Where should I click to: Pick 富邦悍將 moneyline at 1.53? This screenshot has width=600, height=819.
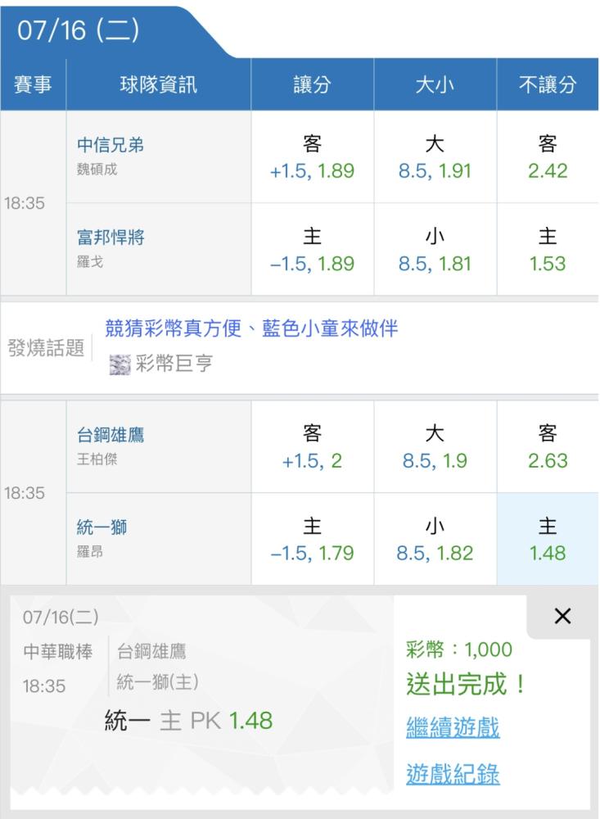tap(548, 250)
